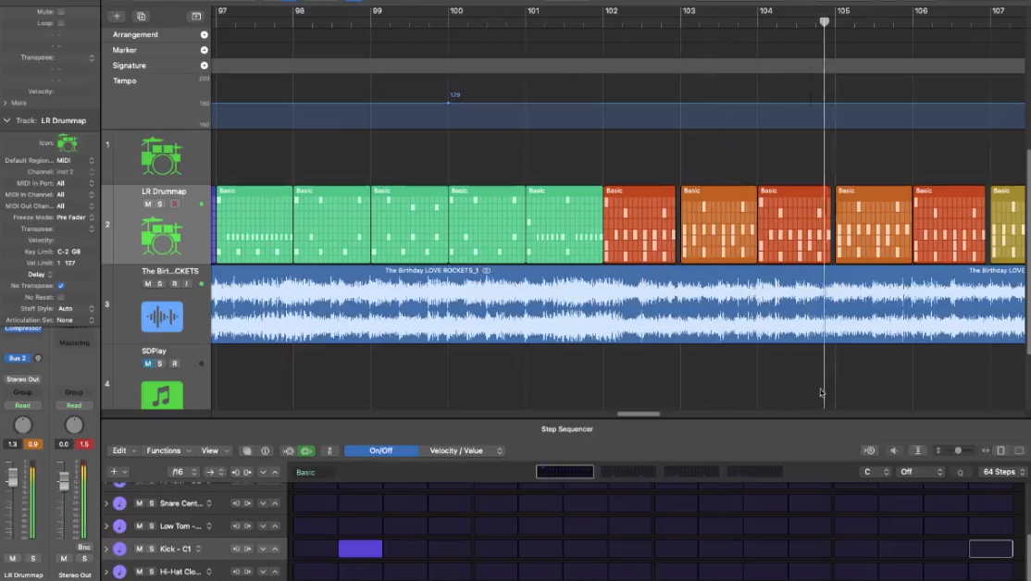
Task: Click the add track plus icon above the track list
Action: click(x=117, y=17)
